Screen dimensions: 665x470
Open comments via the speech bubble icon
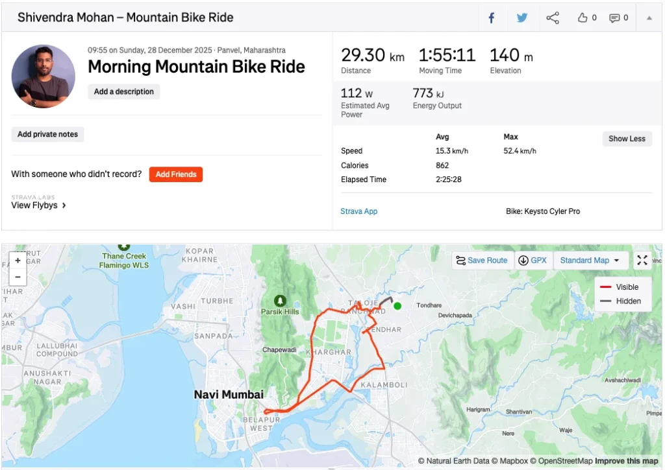[615, 18]
